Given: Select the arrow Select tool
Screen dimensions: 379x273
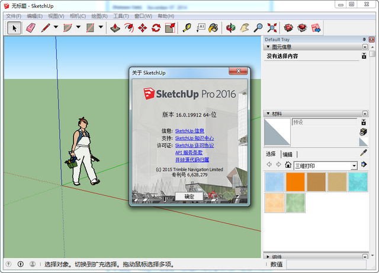Looking at the screenshot, I should click(14, 27).
